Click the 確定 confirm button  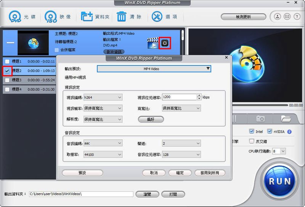tap(180, 173)
